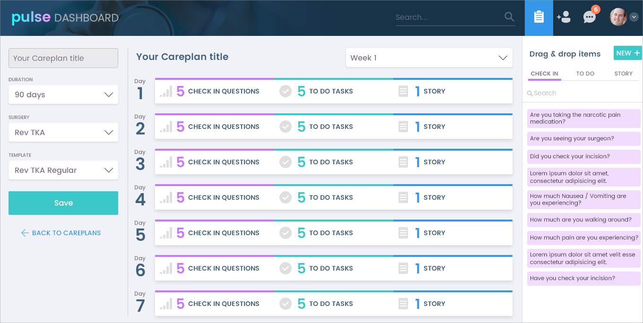643x323 pixels.
Task: Click Day 7 check-in bars icon
Action: click(166, 304)
